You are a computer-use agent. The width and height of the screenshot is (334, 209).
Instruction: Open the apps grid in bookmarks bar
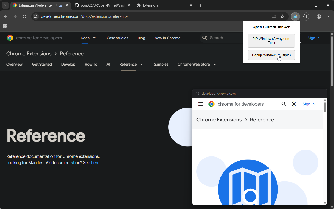(5, 26)
